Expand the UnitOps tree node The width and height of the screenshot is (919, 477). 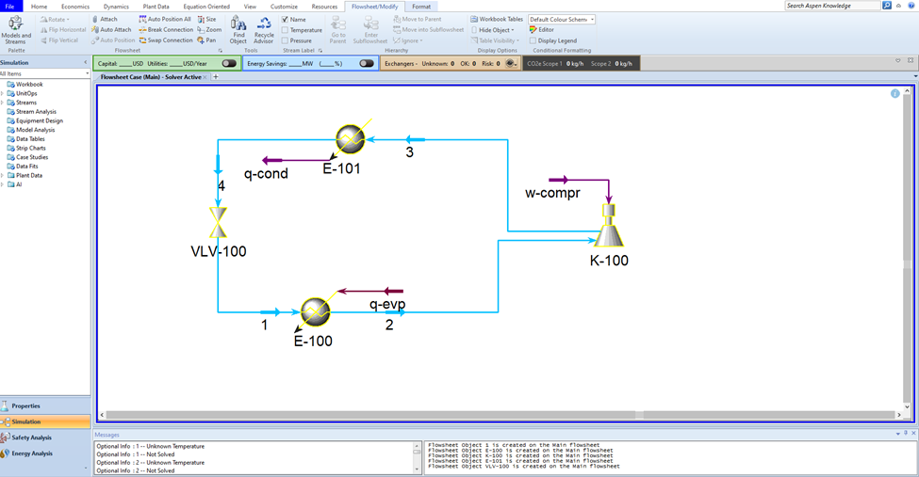coord(2,93)
